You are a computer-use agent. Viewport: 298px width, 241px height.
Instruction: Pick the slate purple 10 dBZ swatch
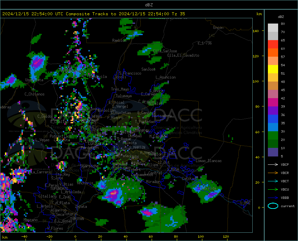pyautogui.click(x=273, y=152)
